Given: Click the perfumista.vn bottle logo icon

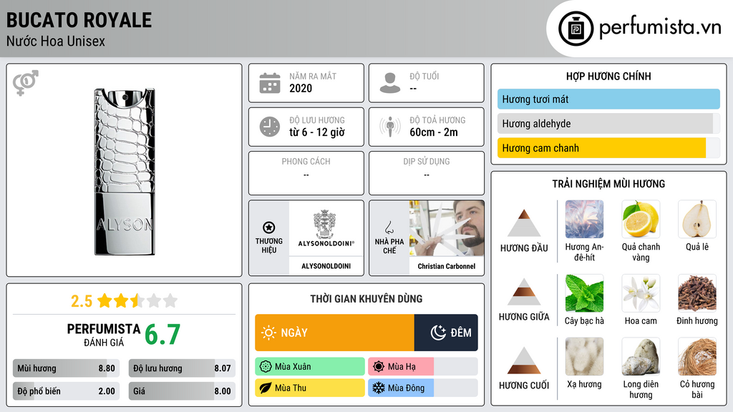Looking at the screenshot, I should pyautogui.click(x=576, y=29).
